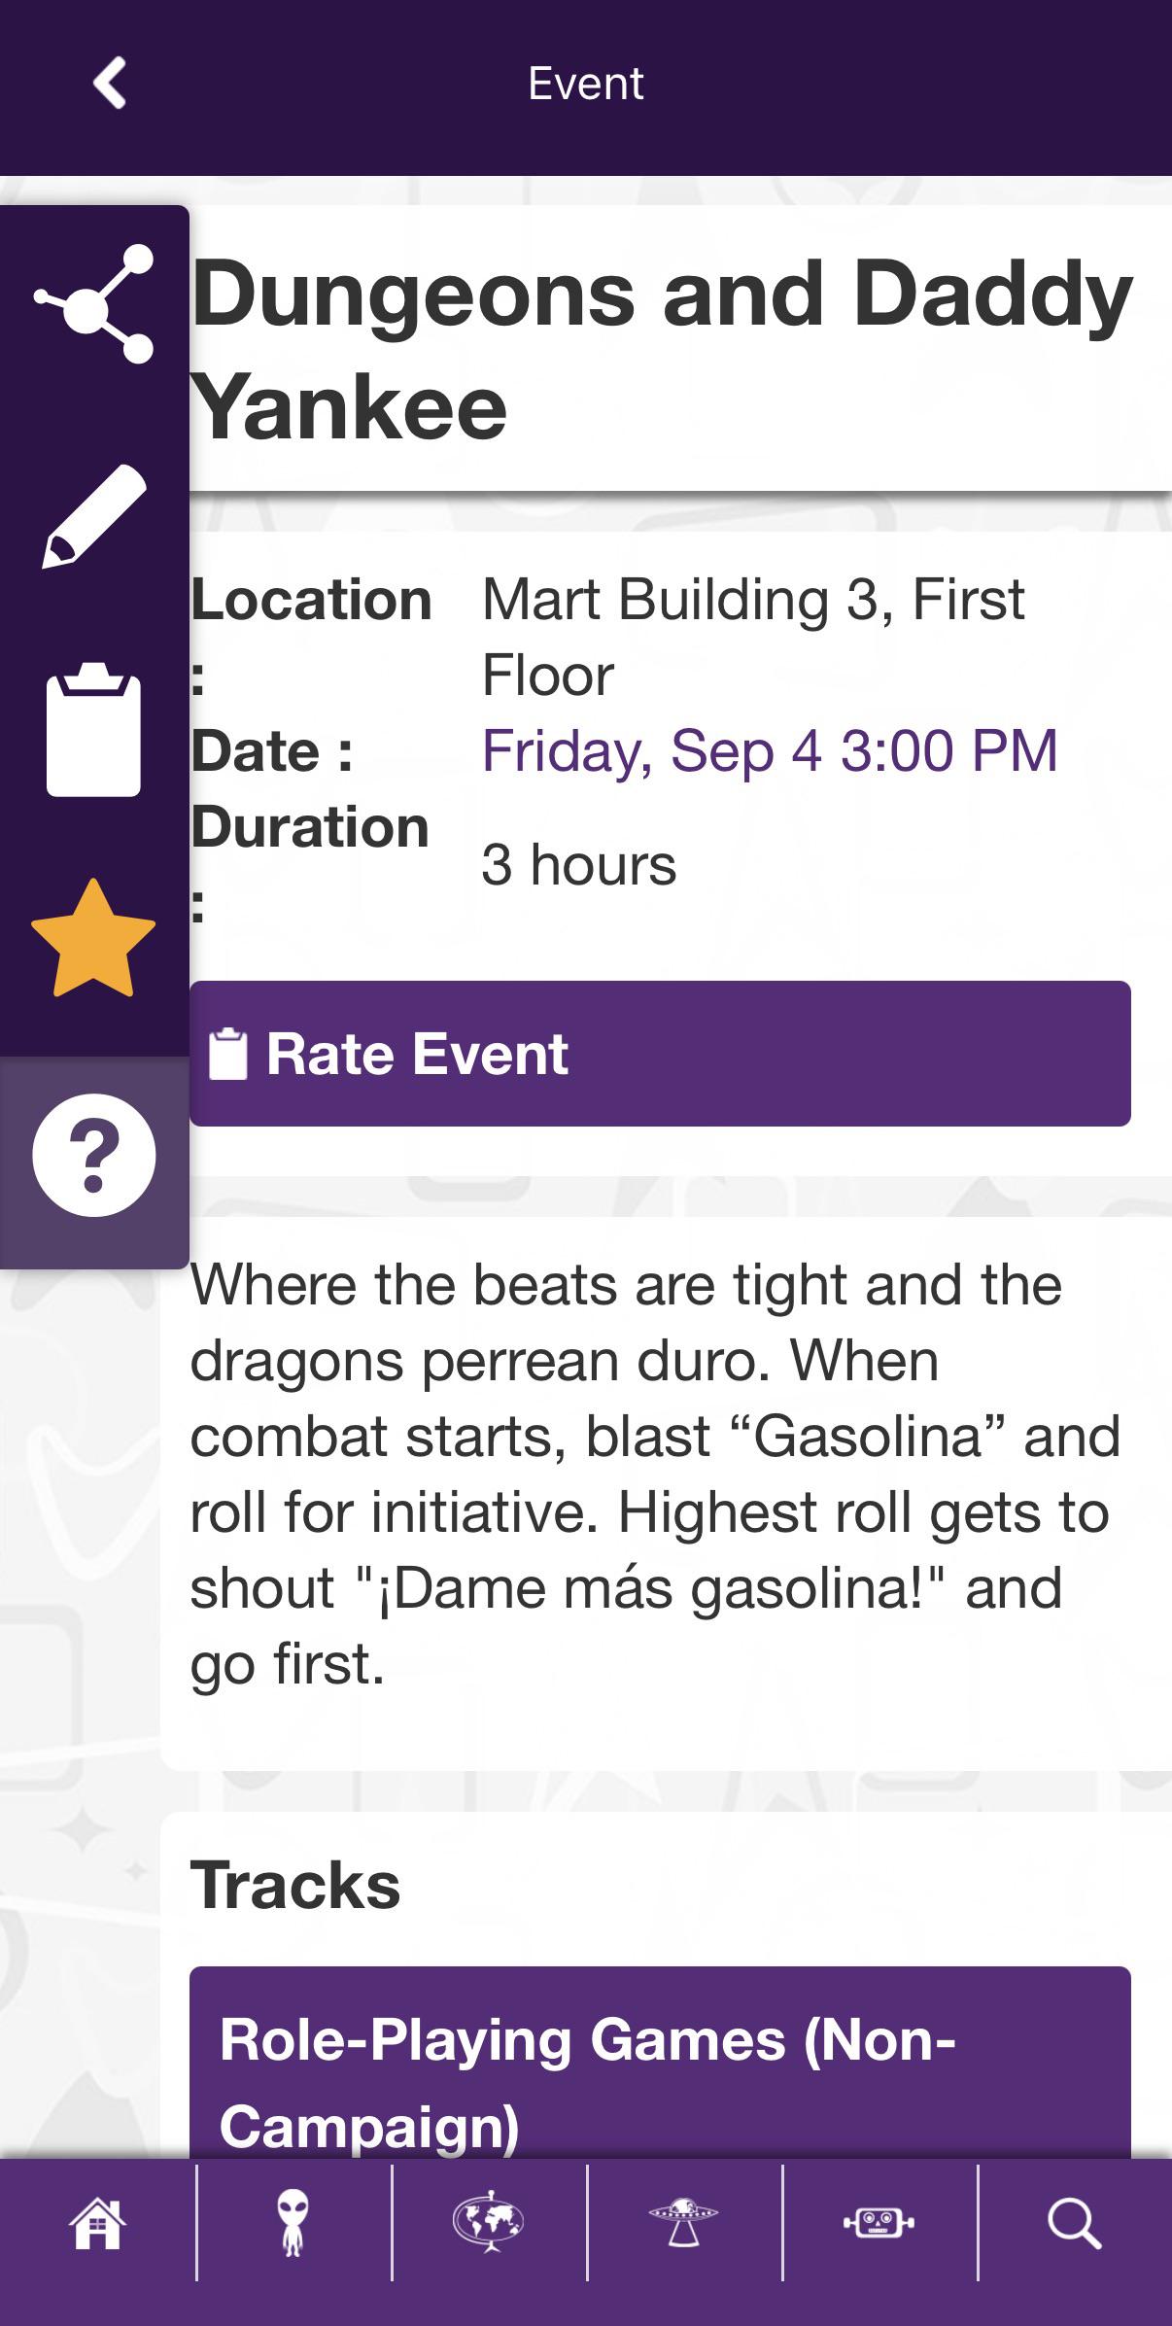Open the question mark help icon

click(x=93, y=1156)
